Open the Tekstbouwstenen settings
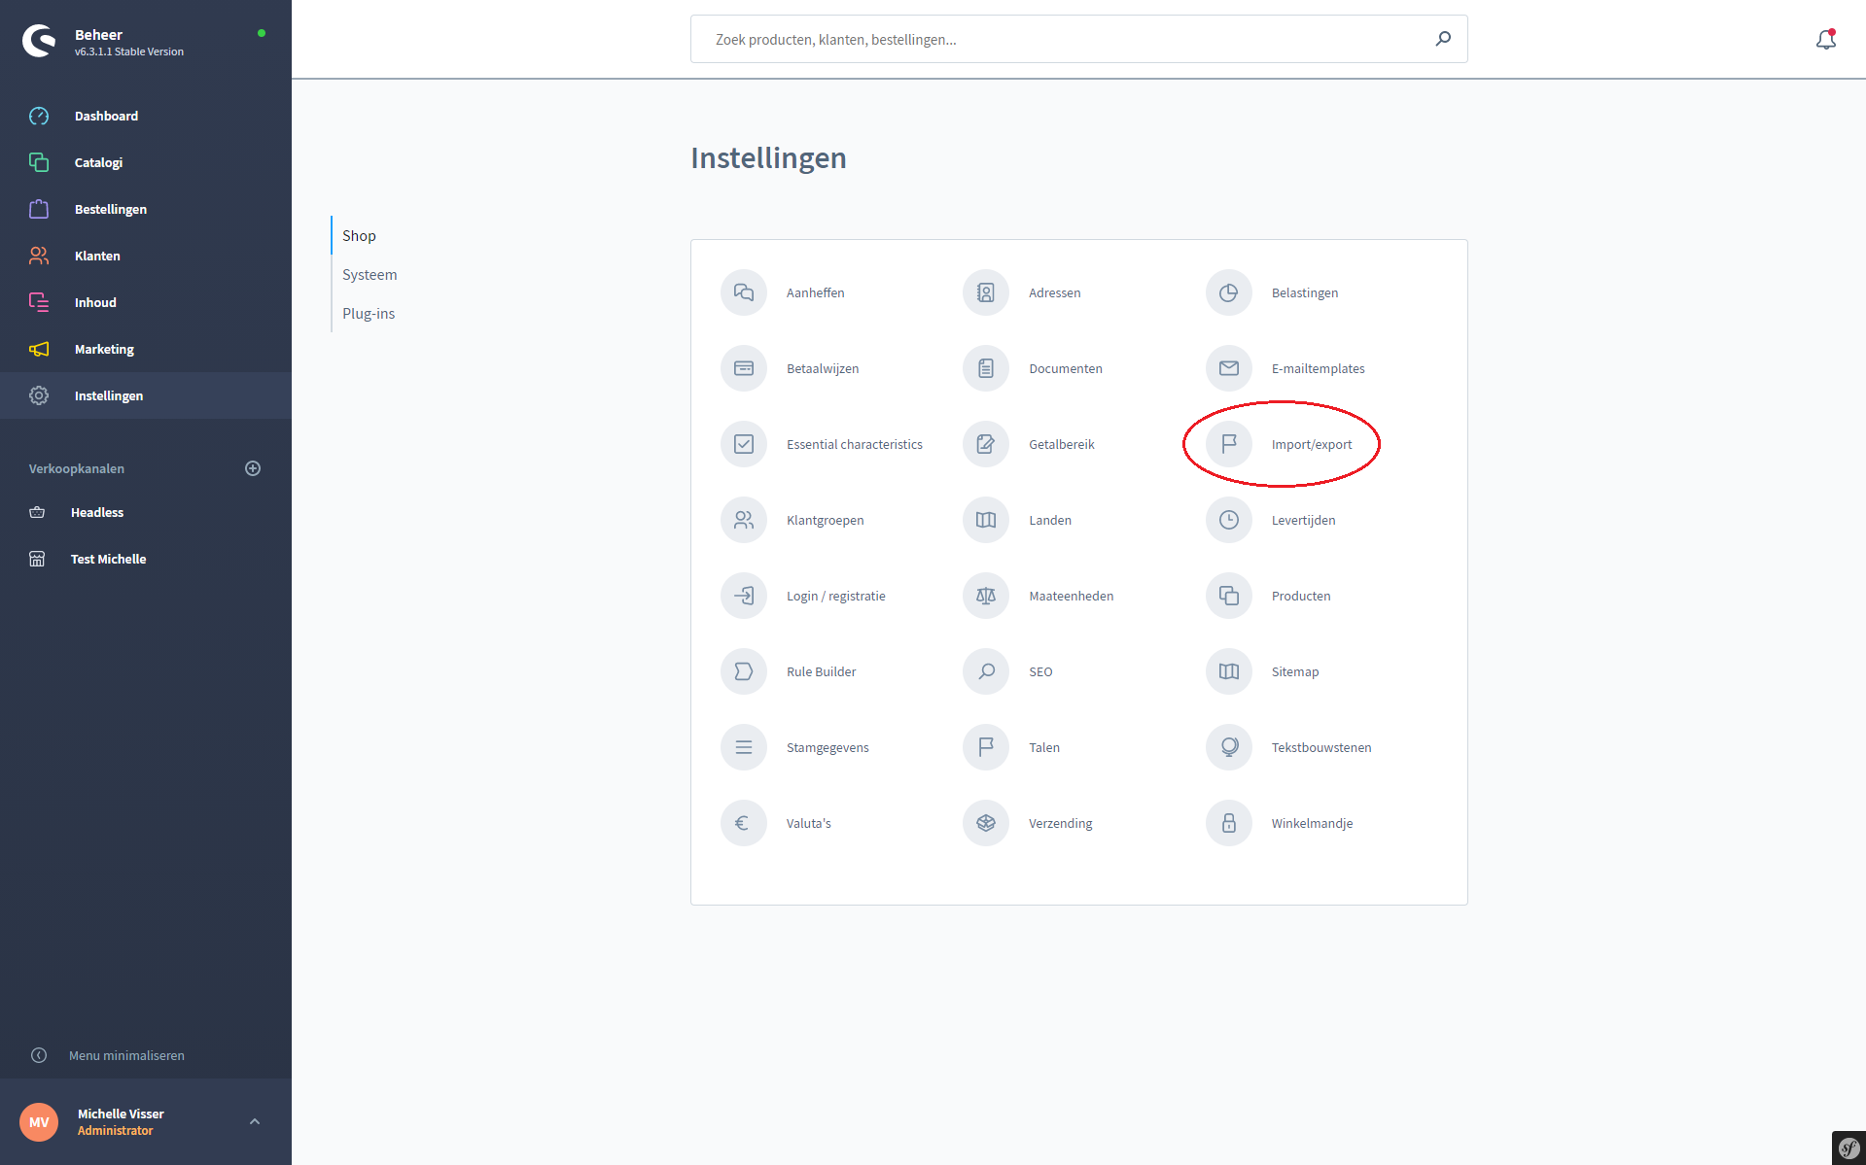This screenshot has height=1165, width=1866. [1320, 747]
